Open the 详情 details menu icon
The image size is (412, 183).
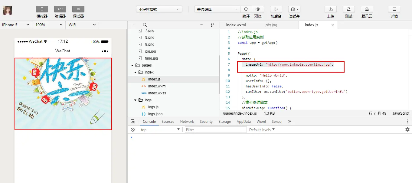394,9
